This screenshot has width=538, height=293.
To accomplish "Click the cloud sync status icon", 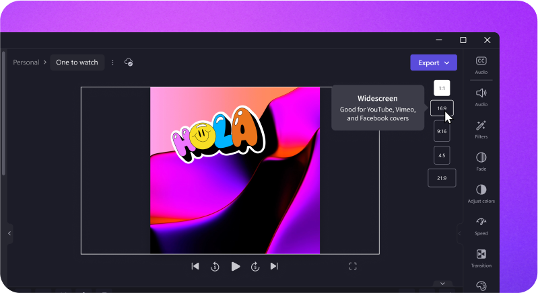I will tap(129, 62).
